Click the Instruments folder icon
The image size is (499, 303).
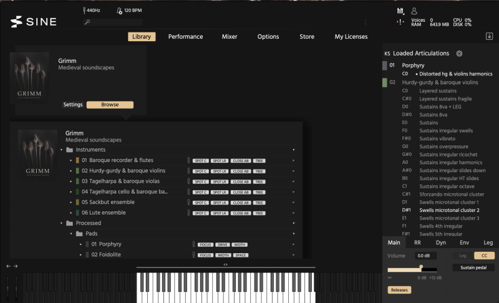(69, 150)
